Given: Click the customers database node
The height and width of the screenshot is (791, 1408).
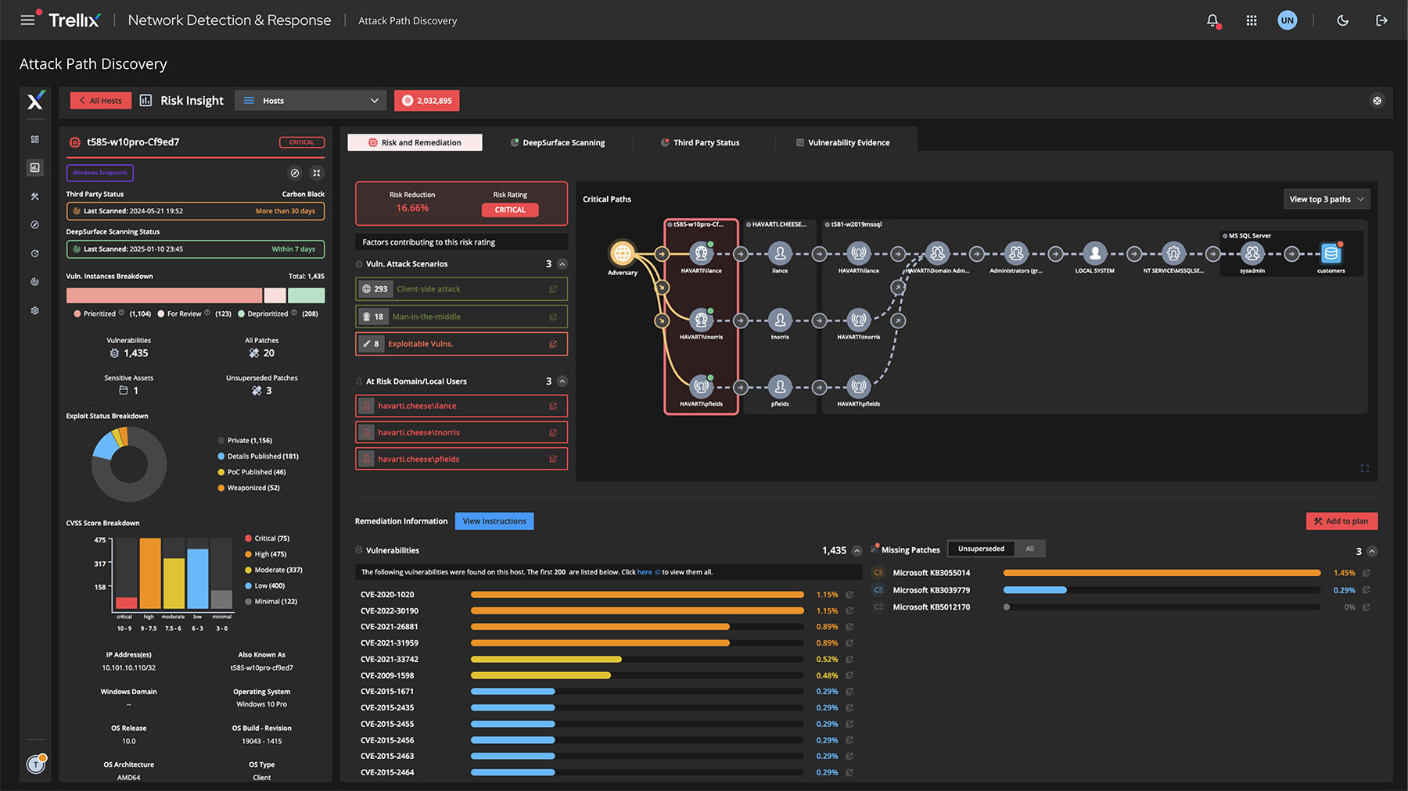Looking at the screenshot, I should tap(1331, 253).
